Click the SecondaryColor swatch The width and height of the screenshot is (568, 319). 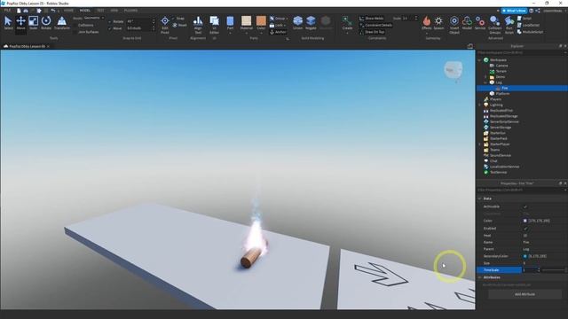pyautogui.click(x=525, y=256)
